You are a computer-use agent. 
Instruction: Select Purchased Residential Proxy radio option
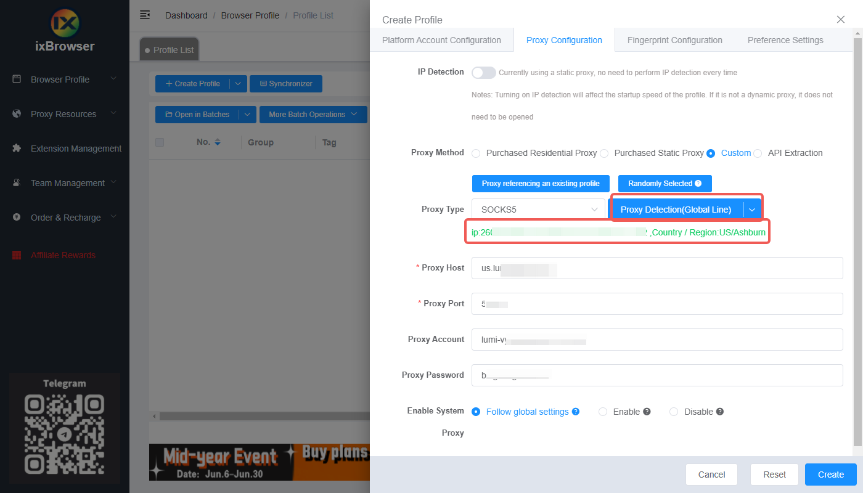click(476, 153)
